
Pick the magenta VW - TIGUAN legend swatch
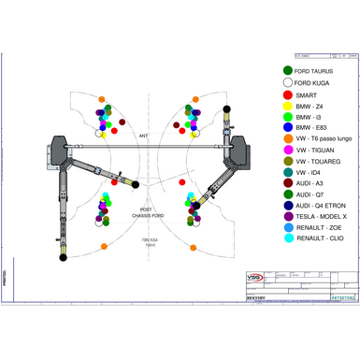tap(289, 150)
